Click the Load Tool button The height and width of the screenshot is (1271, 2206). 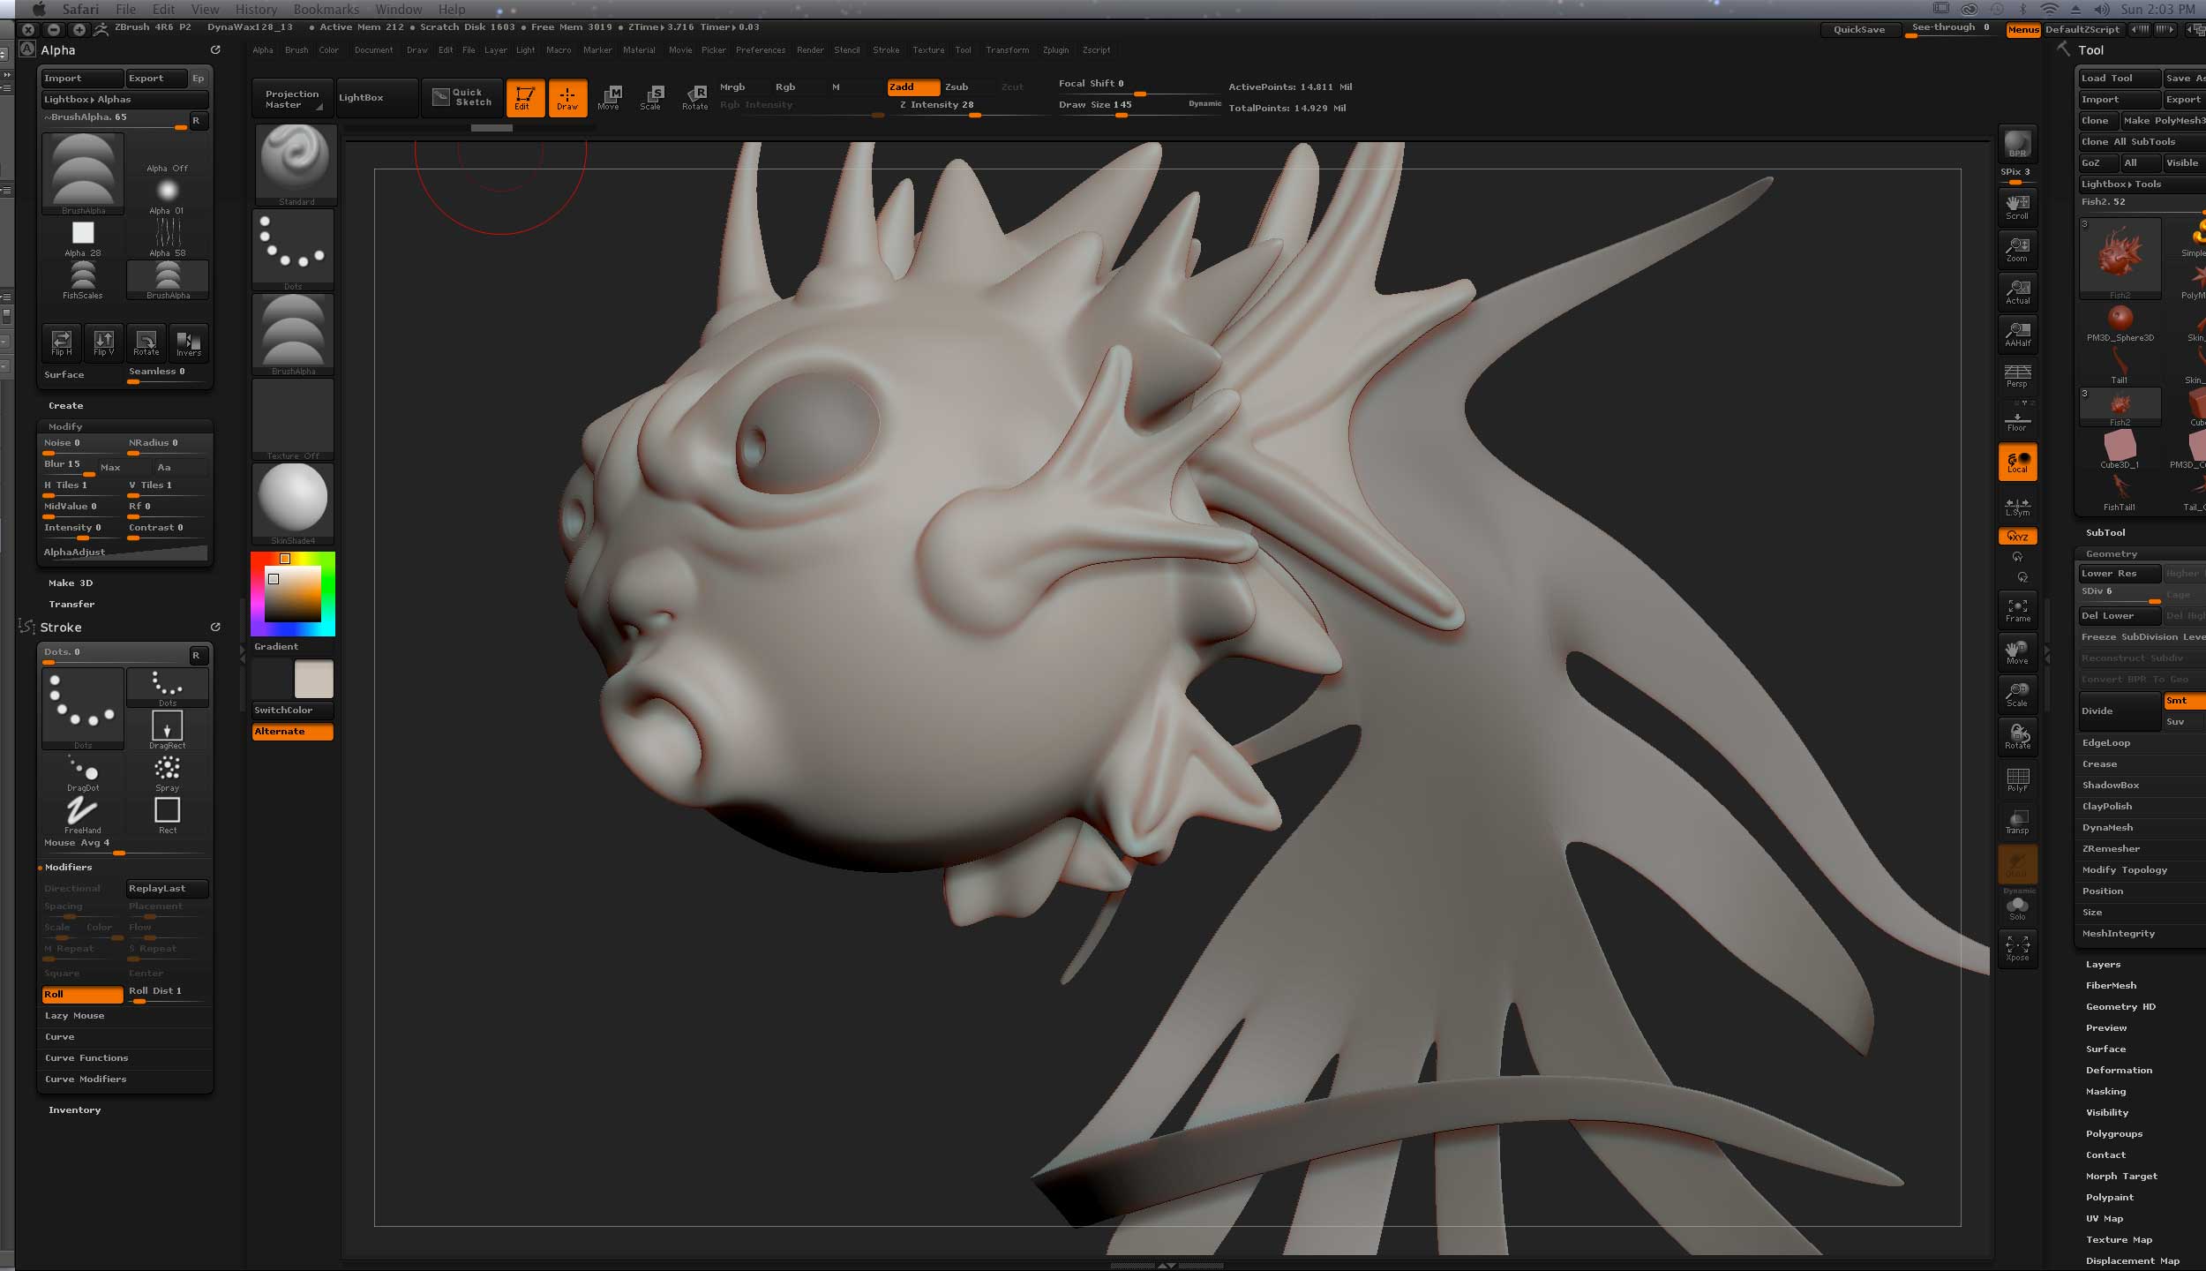click(x=2120, y=78)
